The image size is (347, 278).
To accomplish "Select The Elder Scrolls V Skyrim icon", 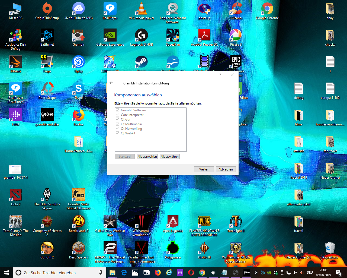I will [x=47, y=199].
